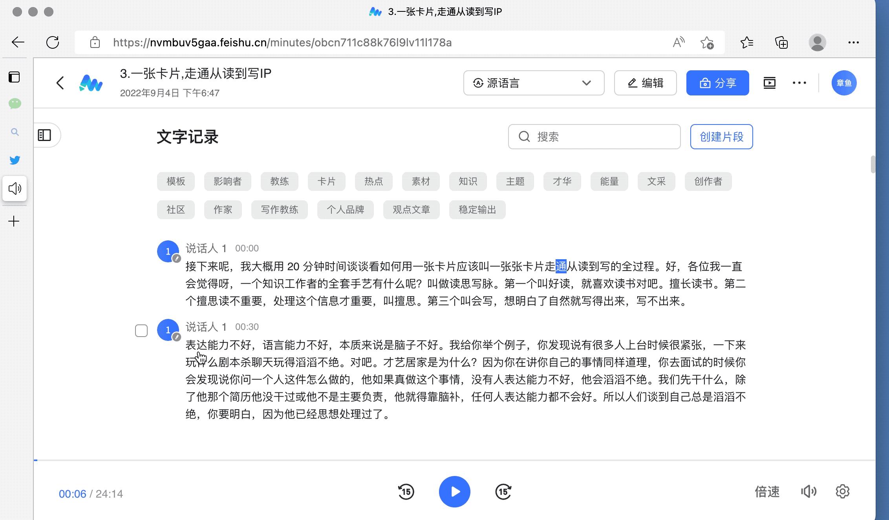Go back using browser back arrow
The image size is (889, 520).
coord(18,42)
